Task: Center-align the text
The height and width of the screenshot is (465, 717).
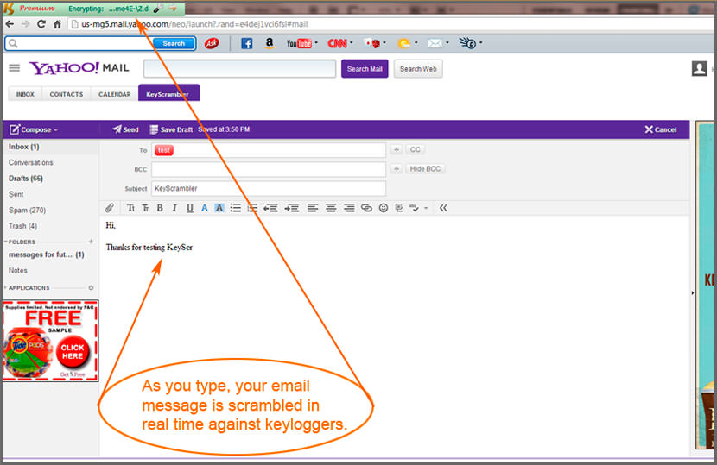Action: click(x=331, y=208)
